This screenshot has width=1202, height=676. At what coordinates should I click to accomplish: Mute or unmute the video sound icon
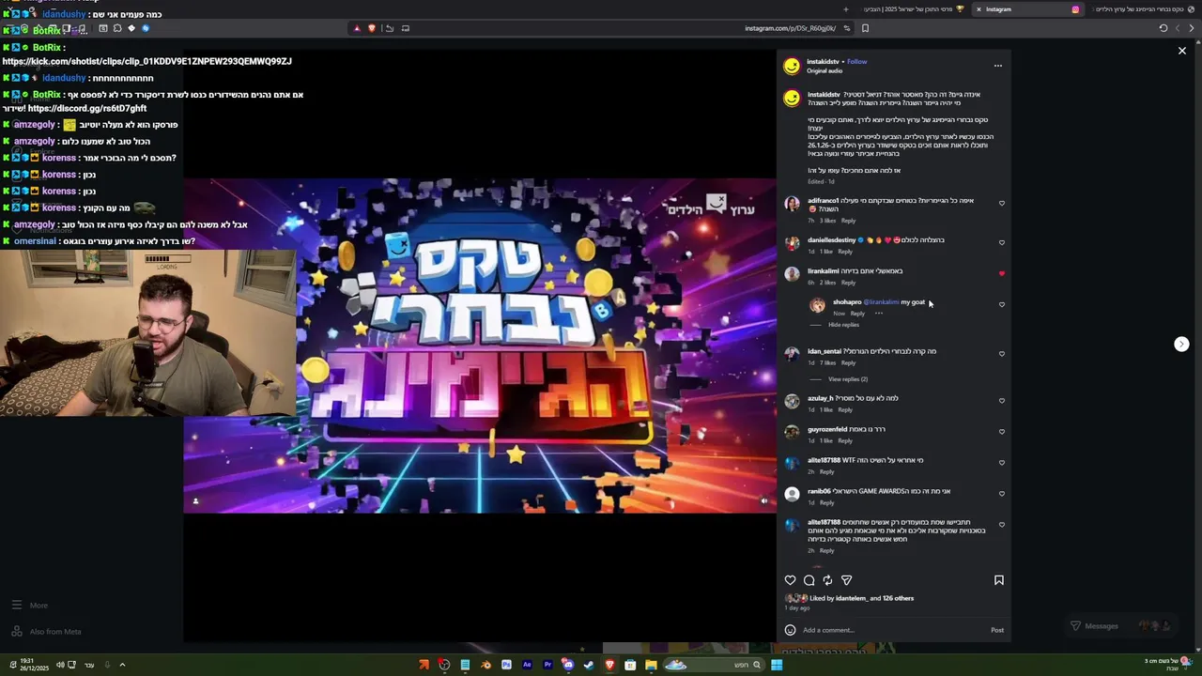click(763, 501)
